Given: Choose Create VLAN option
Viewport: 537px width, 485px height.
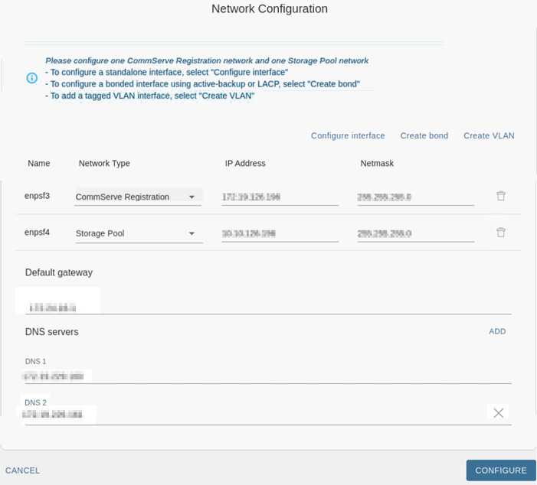Looking at the screenshot, I should click(x=489, y=135).
